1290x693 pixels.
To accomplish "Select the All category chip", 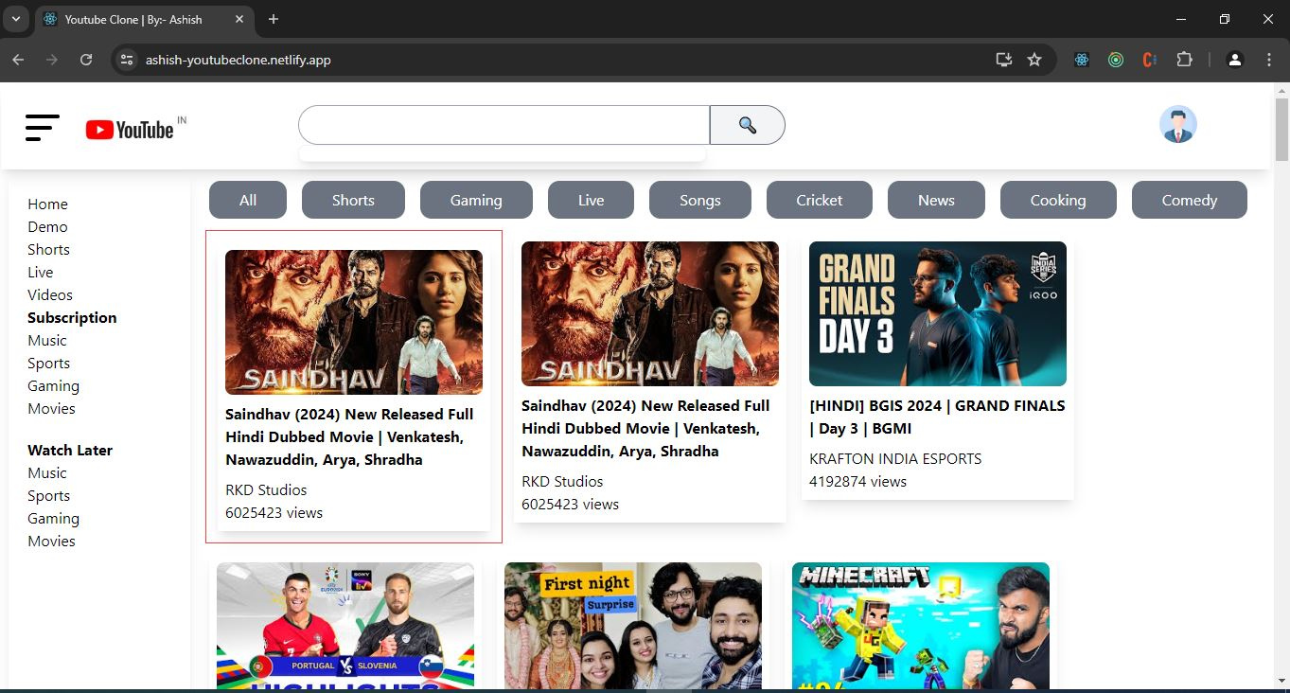I will point(248,200).
